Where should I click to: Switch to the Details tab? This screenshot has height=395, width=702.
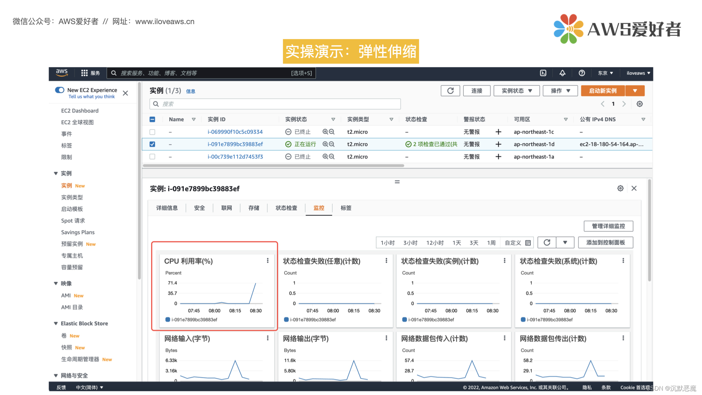(x=167, y=208)
